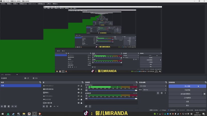Image resolution: width=207 pixels, height=116 pixels.
Task: Move scene down with arrow icon
Action: coord(16,106)
